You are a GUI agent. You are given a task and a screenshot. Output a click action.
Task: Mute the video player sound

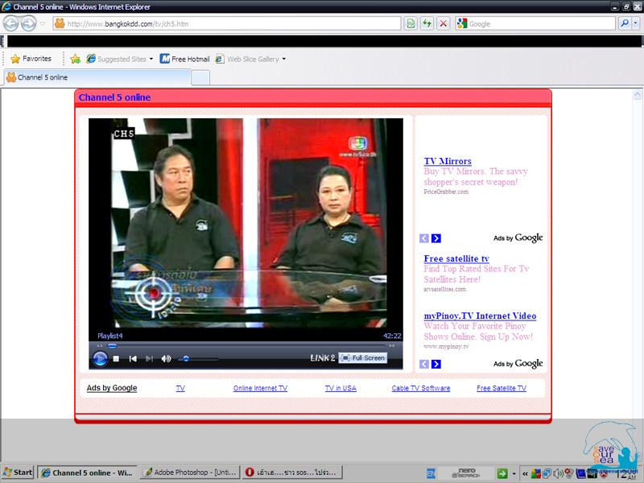pyautogui.click(x=166, y=359)
